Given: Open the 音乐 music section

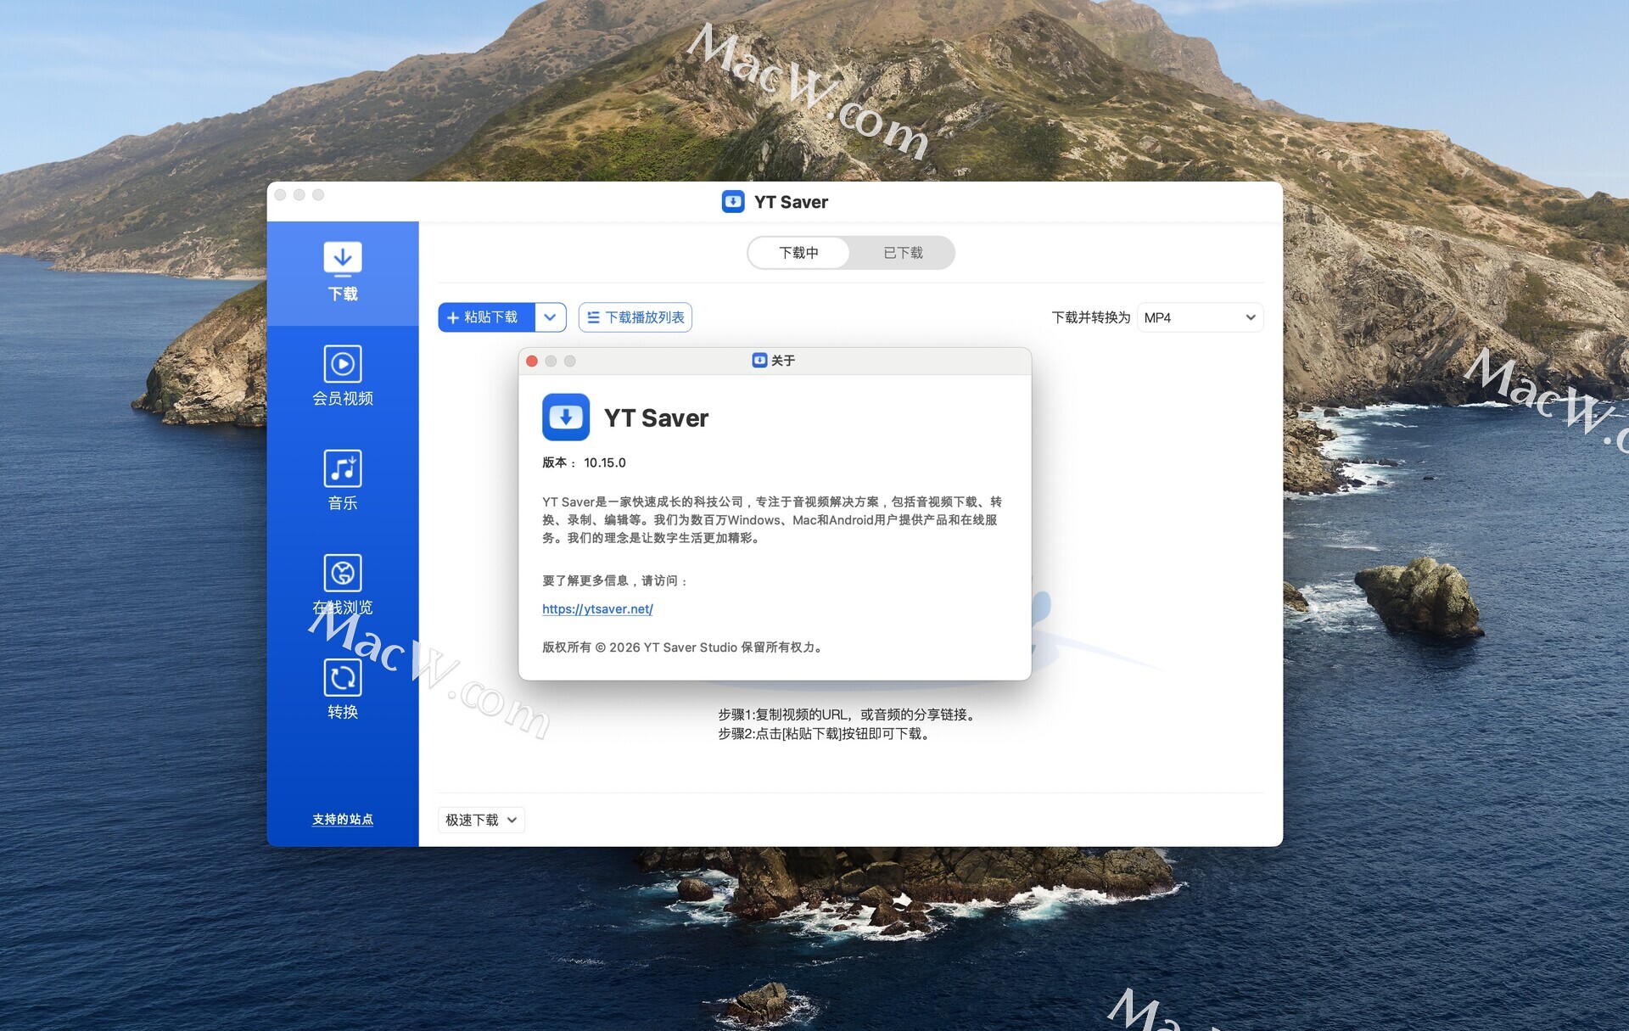Looking at the screenshot, I should [x=343, y=480].
